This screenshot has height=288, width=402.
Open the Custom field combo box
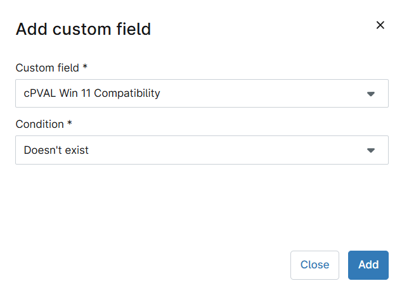(202, 94)
